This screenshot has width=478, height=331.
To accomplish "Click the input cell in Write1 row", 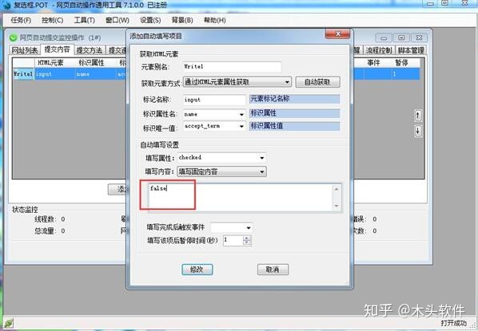I will [x=55, y=74].
